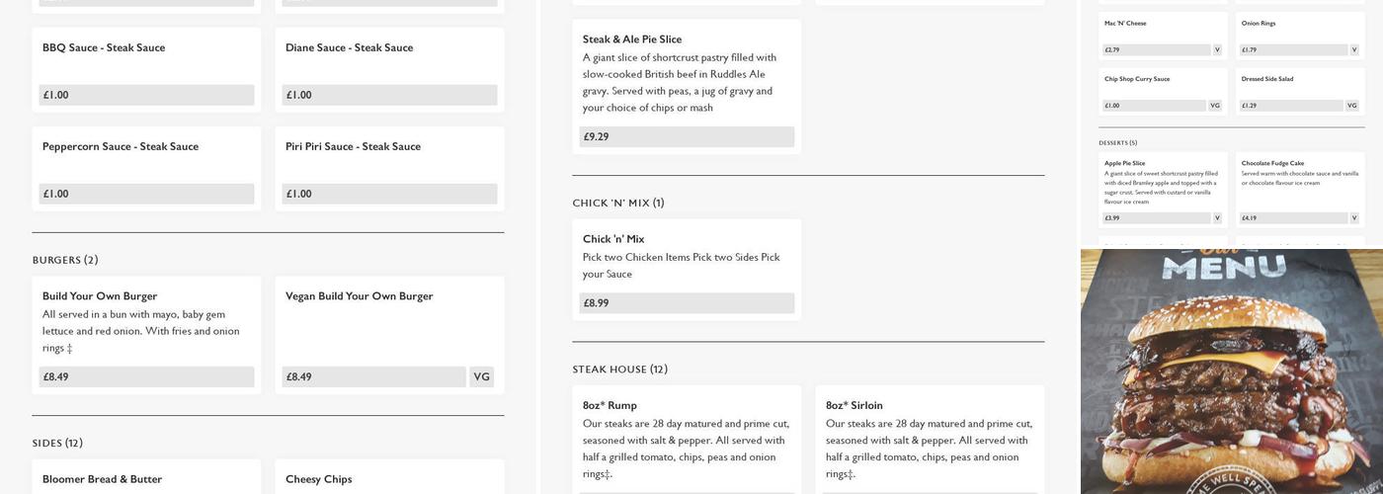Choose the Peppercorn Sauce £1.00 price bar
This screenshot has height=494, width=1383.
[146, 194]
